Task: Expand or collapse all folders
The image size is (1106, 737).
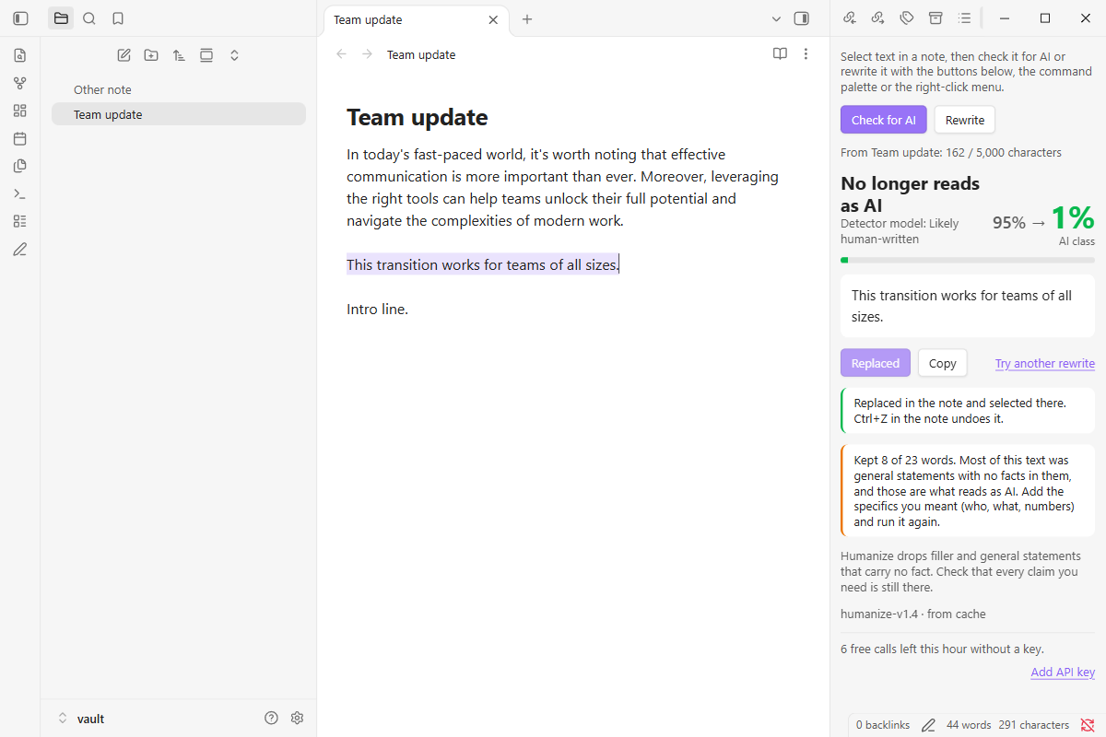Action: [x=234, y=55]
